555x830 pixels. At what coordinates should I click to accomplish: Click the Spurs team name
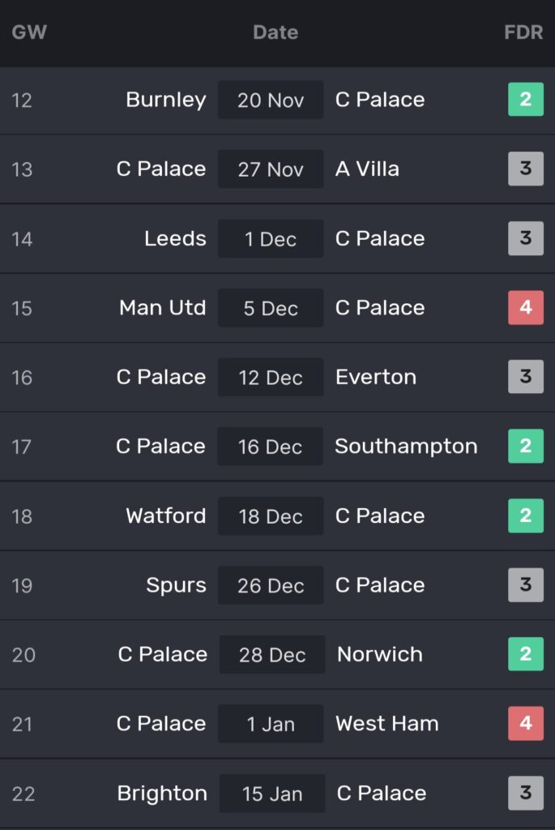(176, 585)
